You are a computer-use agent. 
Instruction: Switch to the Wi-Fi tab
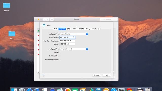click(x=56, y=29)
